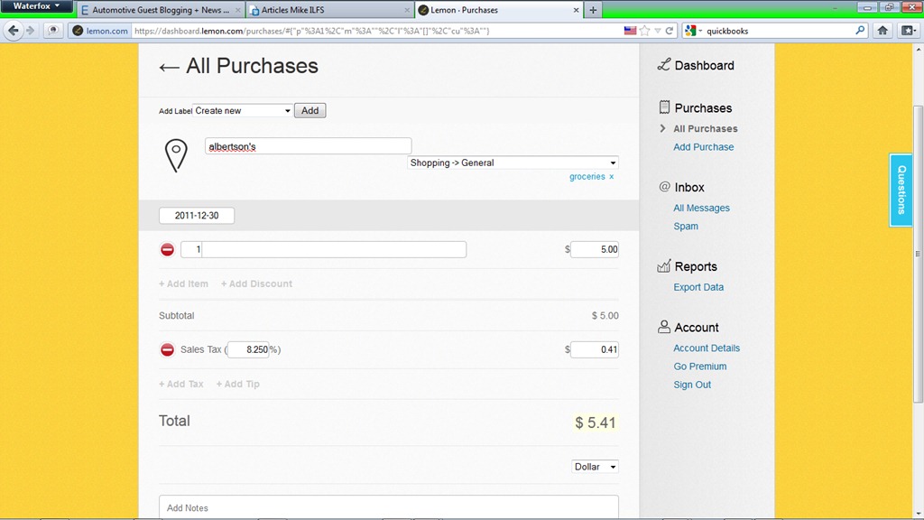924x520 pixels.
Task: Open the US flag icon in address bar
Action: [630, 31]
